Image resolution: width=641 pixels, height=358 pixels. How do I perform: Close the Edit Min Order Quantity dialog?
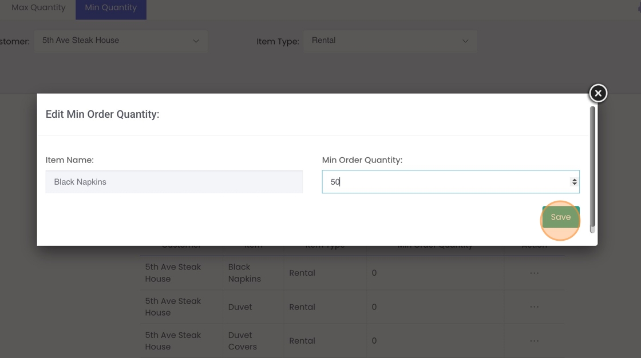(598, 93)
